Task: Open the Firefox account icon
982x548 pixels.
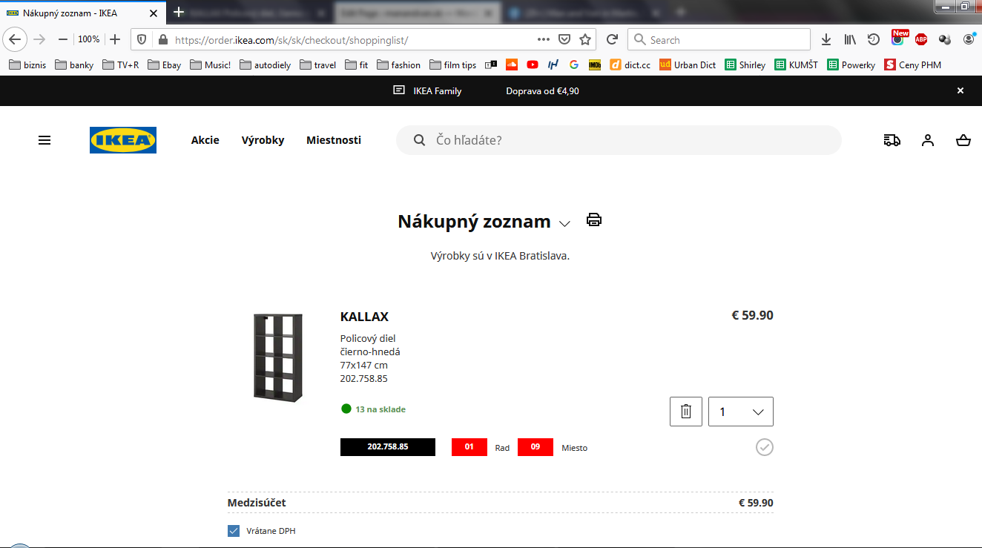Action: [969, 40]
